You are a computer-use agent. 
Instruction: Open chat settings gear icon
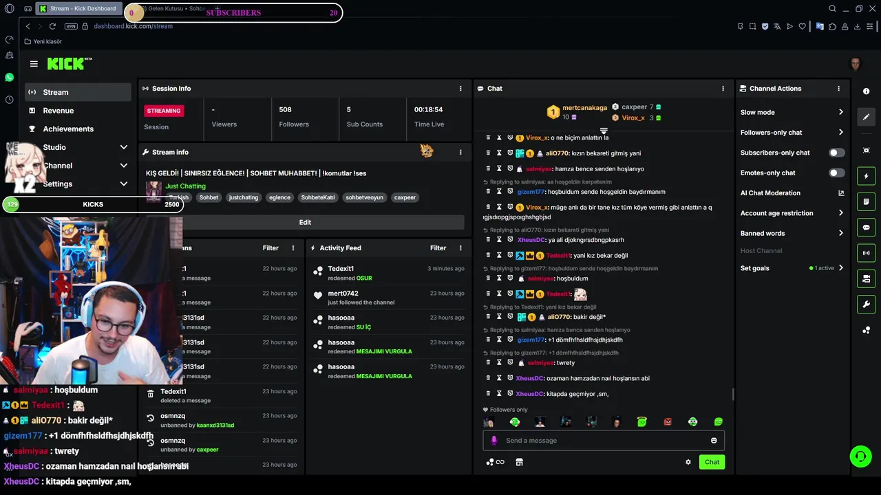click(x=688, y=462)
